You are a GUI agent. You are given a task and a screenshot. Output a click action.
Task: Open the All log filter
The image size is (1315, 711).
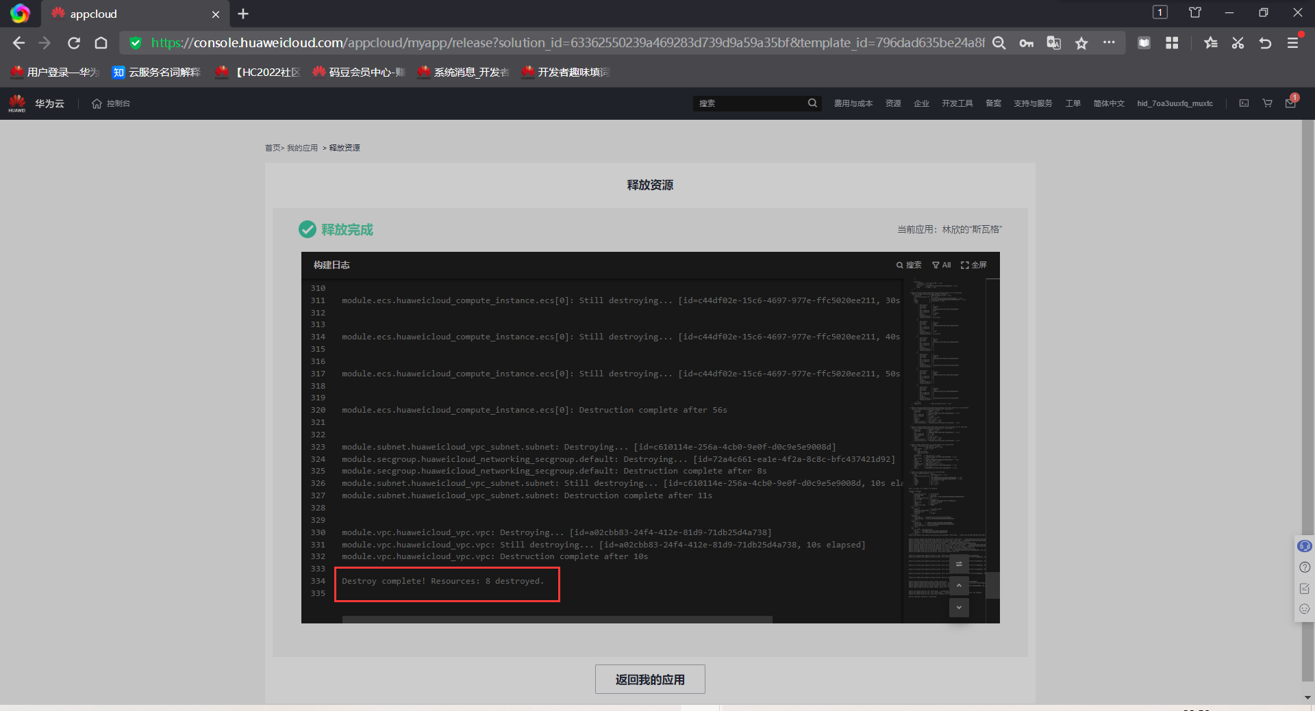click(x=941, y=265)
